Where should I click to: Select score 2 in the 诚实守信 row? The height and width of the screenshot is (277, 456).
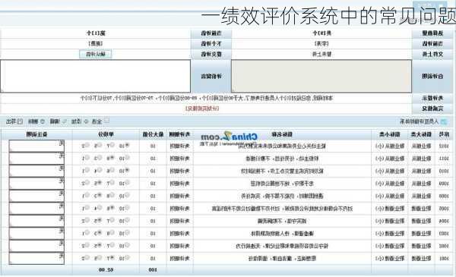pyautogui.click(x=87, y=220)
